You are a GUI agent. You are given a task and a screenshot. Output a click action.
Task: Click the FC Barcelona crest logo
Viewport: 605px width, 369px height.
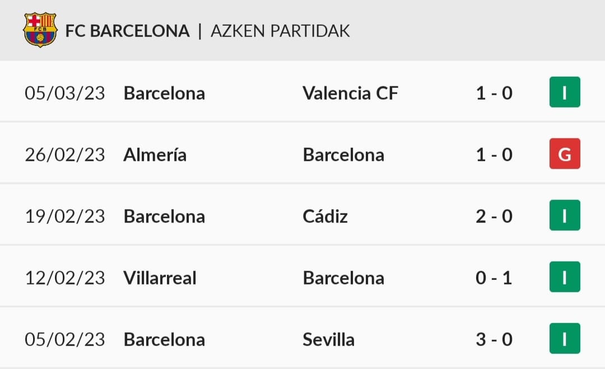pos(40,30)
